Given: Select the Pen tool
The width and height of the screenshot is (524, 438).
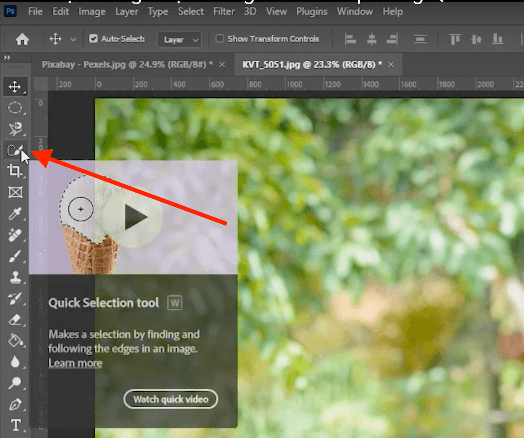Looking at the screenshot, I should [15, 404].
